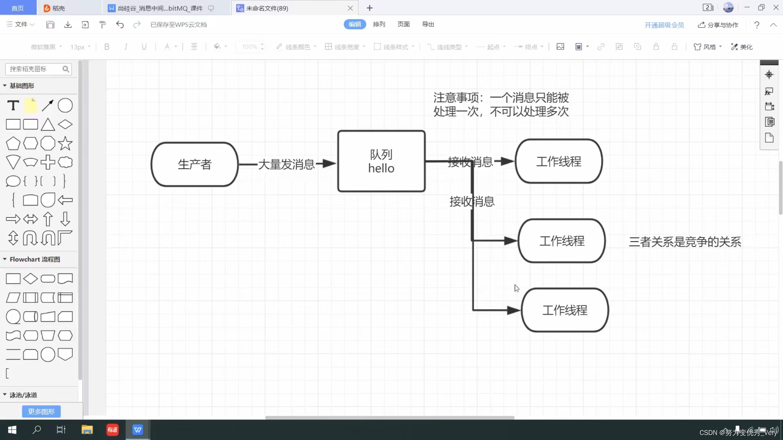The height and width of the screenshot is (440, 783).
Task: Click the insert link icon
Action: pyautogui.click(x=601, y=47)
